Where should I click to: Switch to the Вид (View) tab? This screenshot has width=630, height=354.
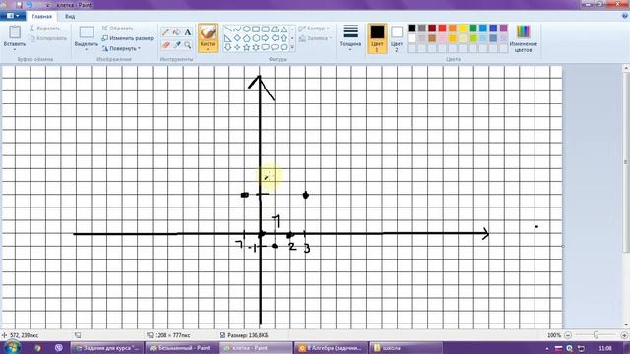(70, 16)
